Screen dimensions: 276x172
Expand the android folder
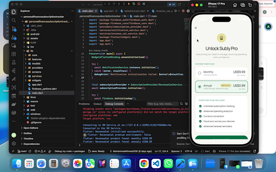point(24,34)
